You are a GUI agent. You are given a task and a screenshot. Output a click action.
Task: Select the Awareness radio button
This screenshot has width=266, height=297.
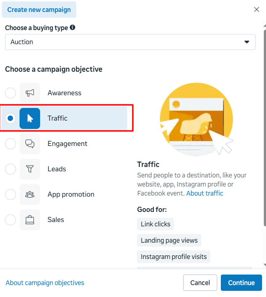[x=10, y=93]
